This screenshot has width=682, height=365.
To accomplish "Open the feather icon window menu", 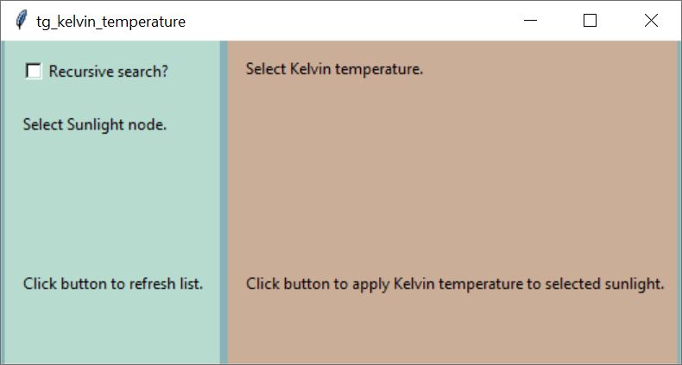I will pyautogui.click(x=20, y=21).
